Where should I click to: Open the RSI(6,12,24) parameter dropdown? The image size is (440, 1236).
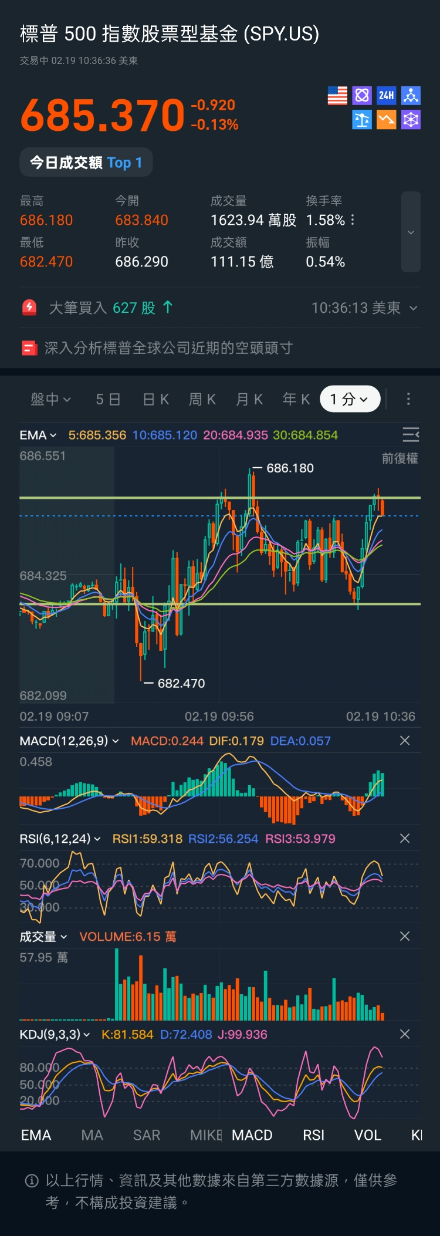[x=60, y=839]
